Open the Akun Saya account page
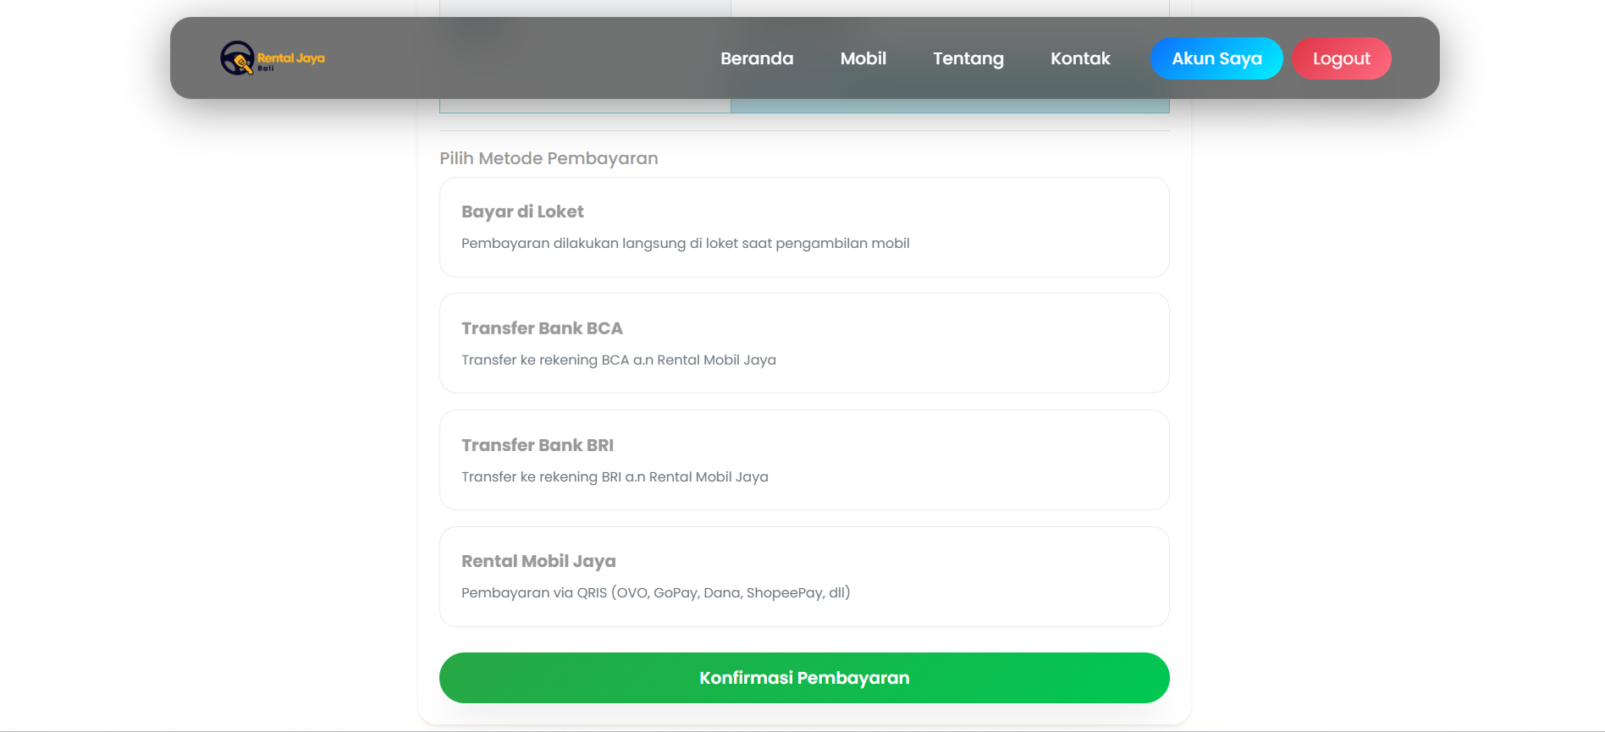Screen dimensions: 1605x732 pos(1216,58)
